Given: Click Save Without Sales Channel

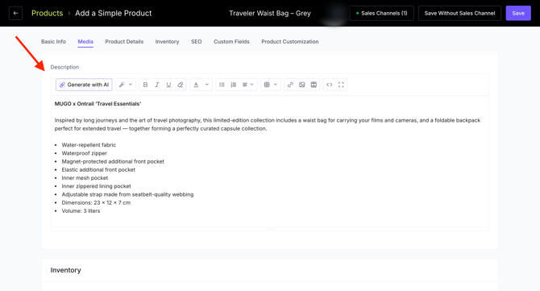Looking at the screenshot, I should click(459, 14).
